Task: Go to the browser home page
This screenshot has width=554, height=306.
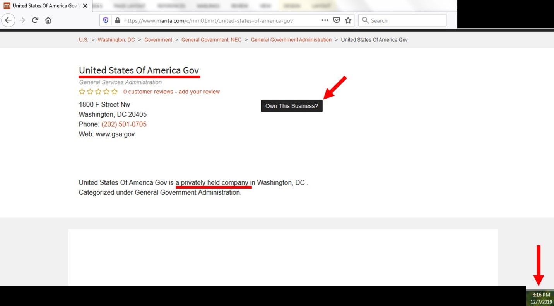Action: 48,20
